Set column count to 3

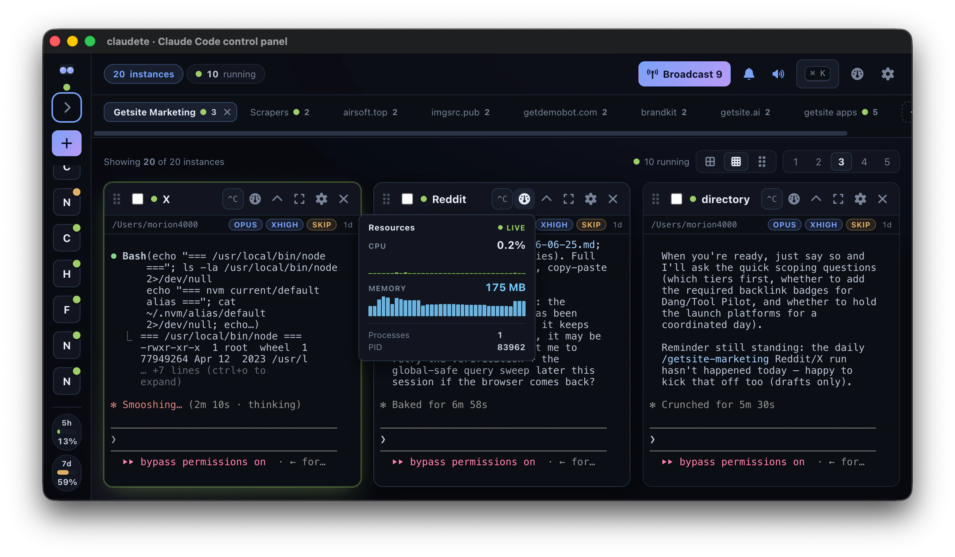click(841, 162)
